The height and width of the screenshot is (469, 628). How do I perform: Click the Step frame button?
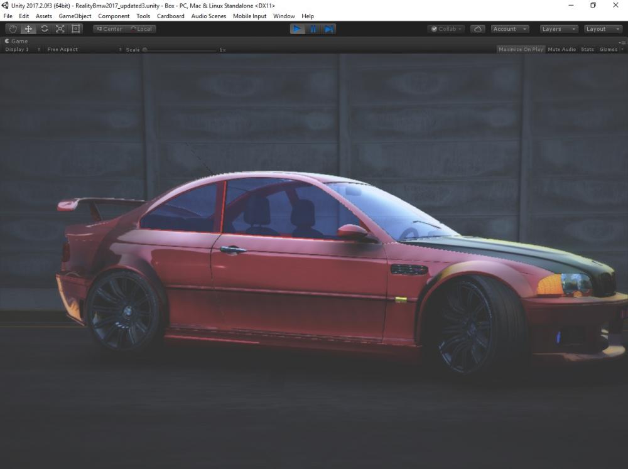coord(328,29)
